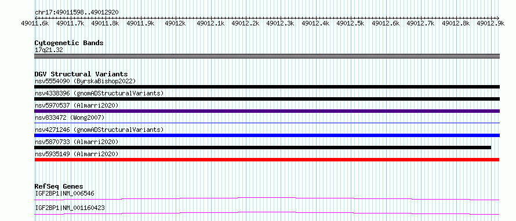Screen dimensions: 516x221
Task: Select the DGV Structural Variants track title
Action: [81, 74]
